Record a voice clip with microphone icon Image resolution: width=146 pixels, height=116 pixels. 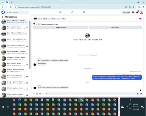coord(34,94)
